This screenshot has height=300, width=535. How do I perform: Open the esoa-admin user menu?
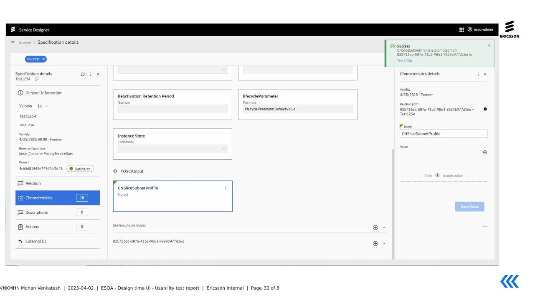(x=480, y=30)
